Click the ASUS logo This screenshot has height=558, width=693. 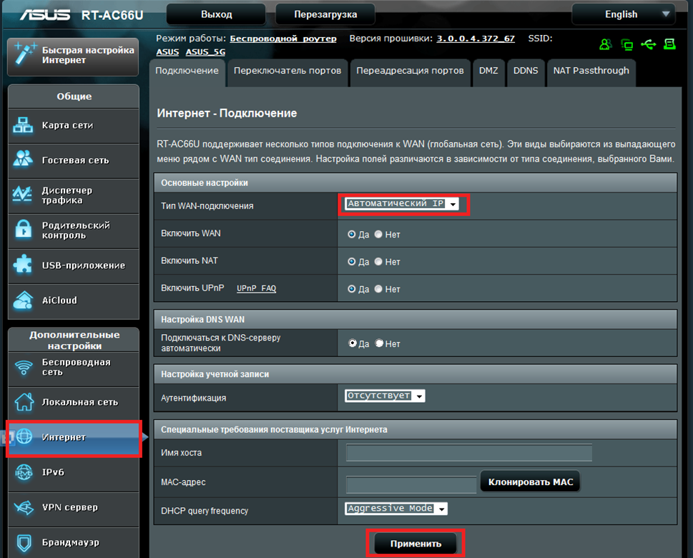44,14
